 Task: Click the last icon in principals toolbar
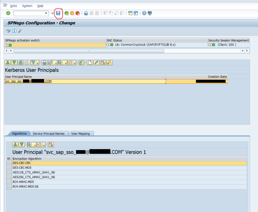click(x=110, y=63)
